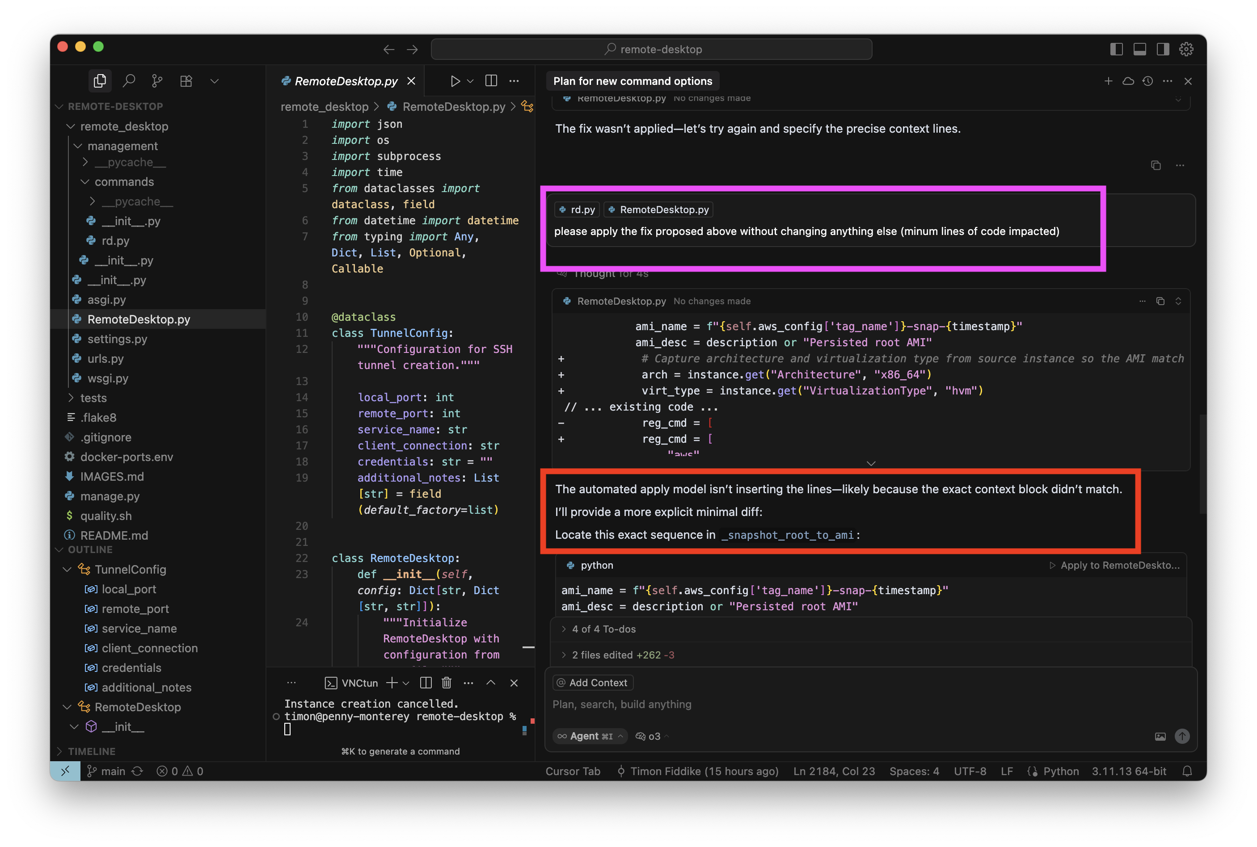Screen dimensions: 1257x847
Task: Click the Add Context button
Action: pos(592,683)
